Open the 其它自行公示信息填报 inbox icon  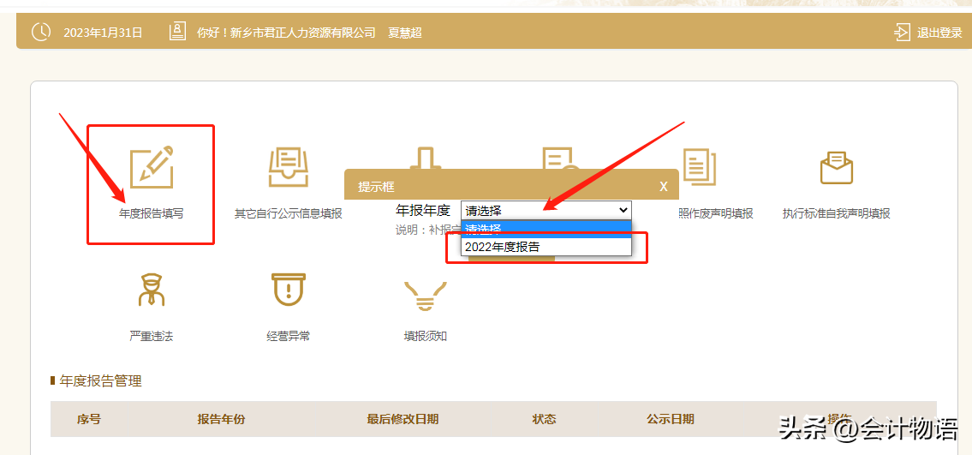(x=289, y=167)
